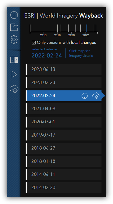Select the 2019-07-17 release

click(64, 135)
